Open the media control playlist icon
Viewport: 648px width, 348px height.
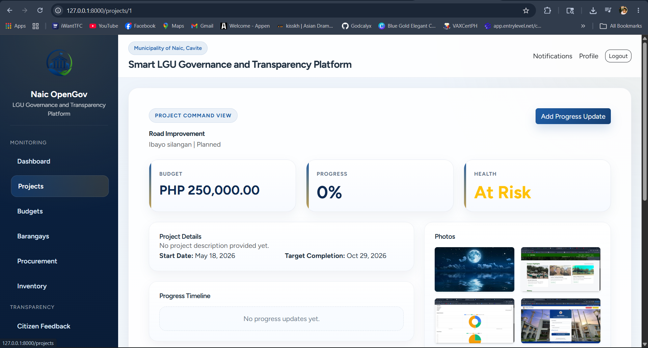coord(608,10)
